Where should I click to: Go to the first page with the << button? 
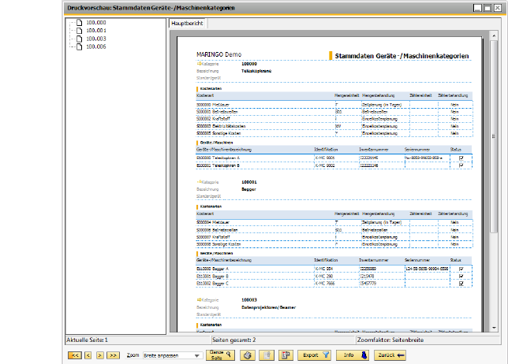[75, 355]
